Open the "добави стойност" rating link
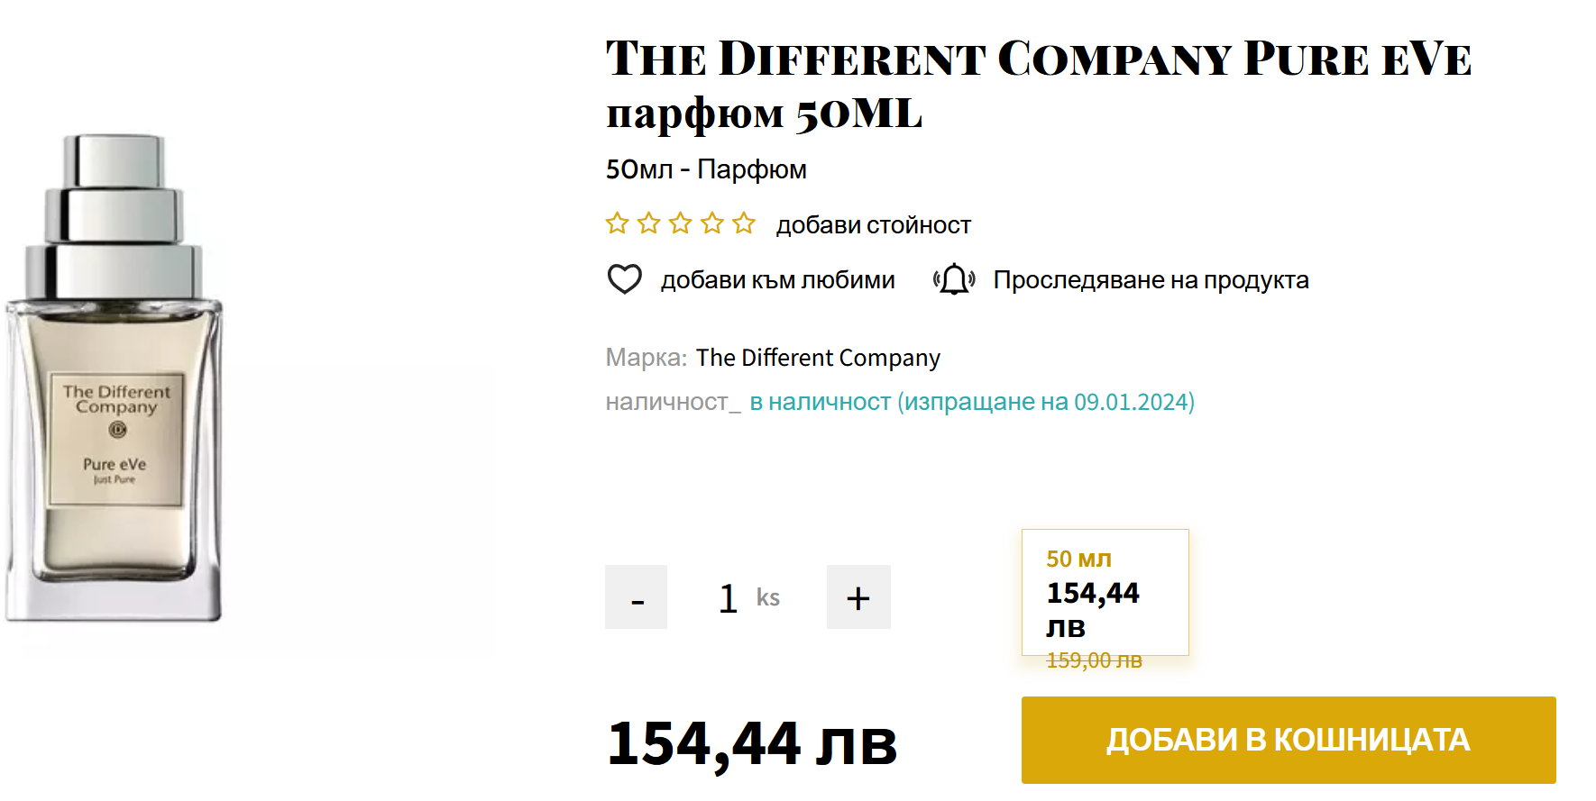Image resolution: width=1596 pixels, height=801 pixels. pos(873,225)
